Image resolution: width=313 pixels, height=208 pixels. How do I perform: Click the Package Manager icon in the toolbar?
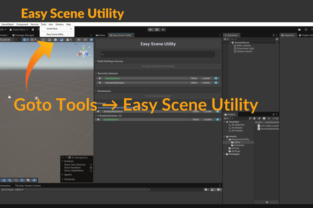13,35
